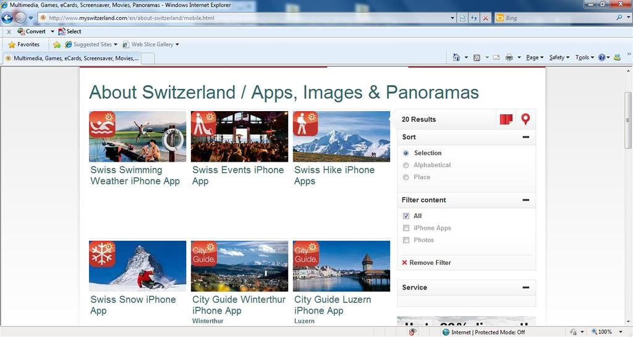Click the Stop loading red X icon

point(486,18)
